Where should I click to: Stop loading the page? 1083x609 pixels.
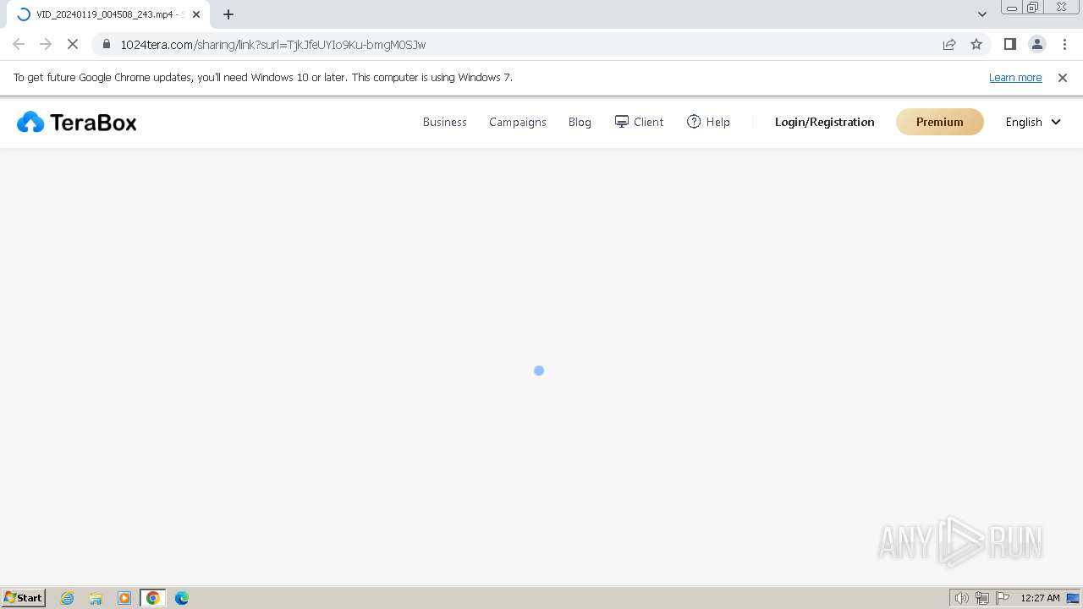tap(73, 44)
